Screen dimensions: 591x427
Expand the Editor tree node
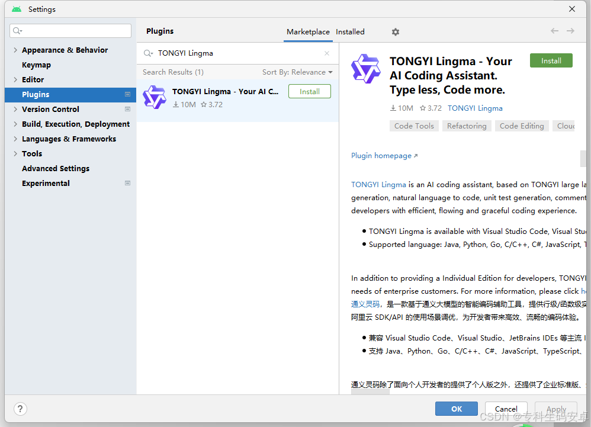click(15, 79)
